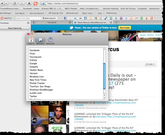Open the history dropdown arrow beside Forward
The width and height of the screenshot is (165, 135).
[10, 4]
